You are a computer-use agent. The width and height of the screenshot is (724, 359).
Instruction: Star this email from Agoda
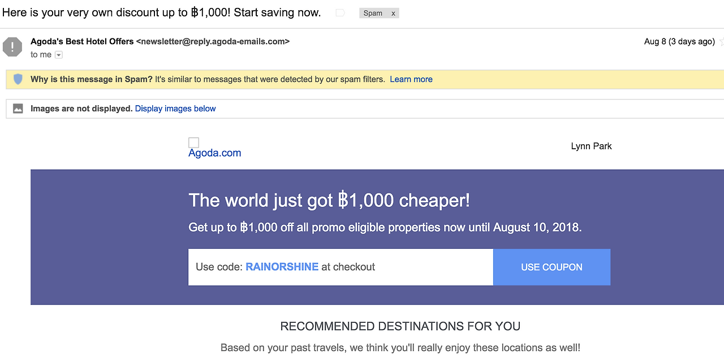point(721,41)
